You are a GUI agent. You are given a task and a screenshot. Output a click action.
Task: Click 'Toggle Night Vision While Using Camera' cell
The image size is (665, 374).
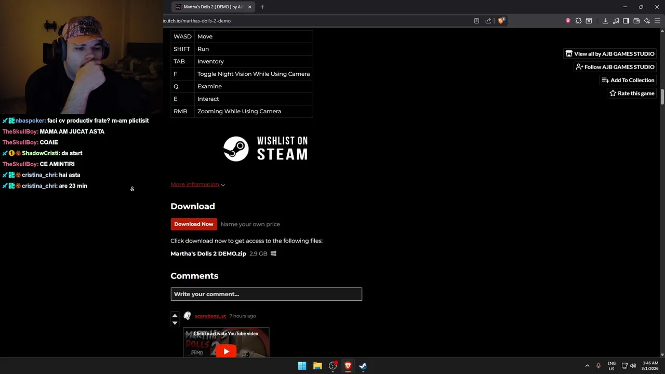click(x=254, y=74)
